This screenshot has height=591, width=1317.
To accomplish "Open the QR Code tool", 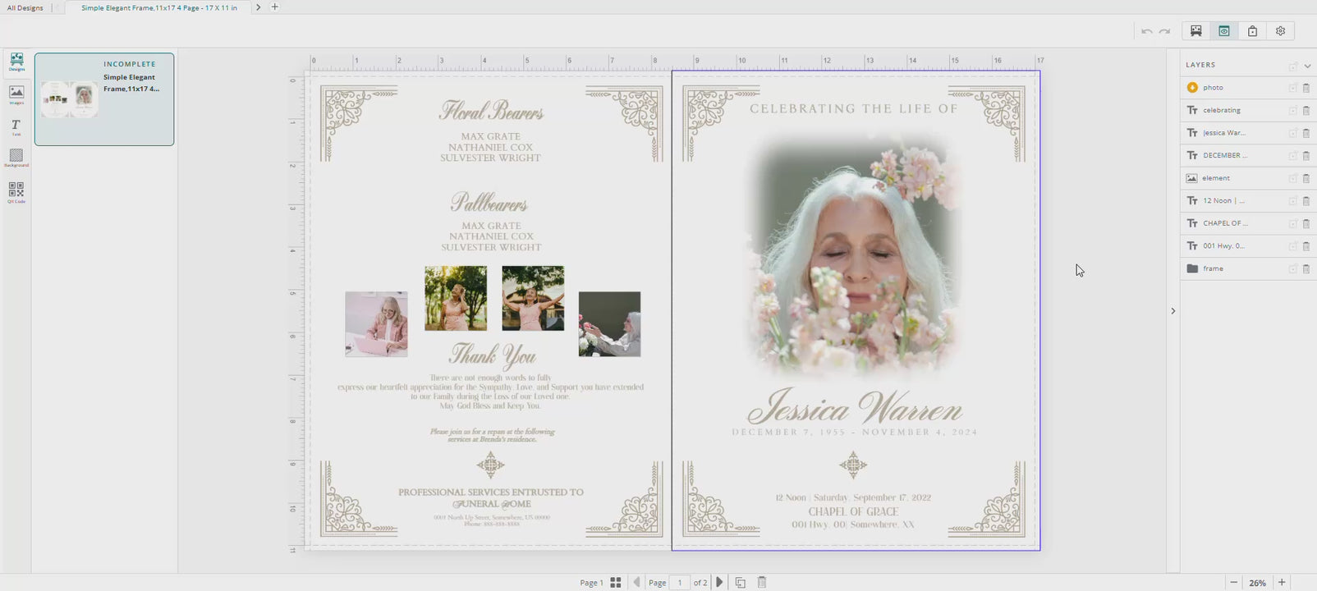I will point(16,192).
